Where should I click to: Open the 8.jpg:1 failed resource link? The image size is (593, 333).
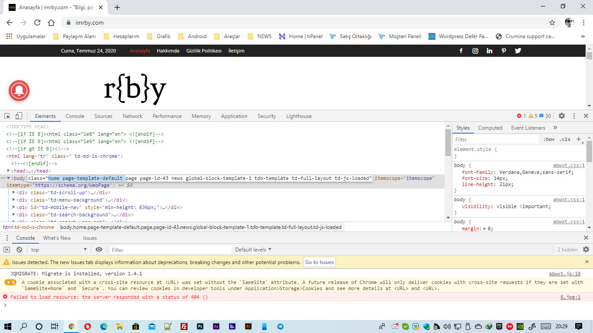(x=570, y=297)
